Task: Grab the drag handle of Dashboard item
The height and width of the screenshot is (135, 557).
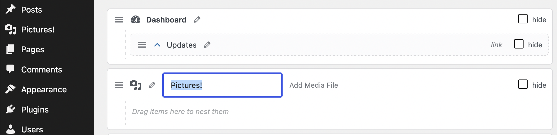Action: (x=119, y=20)
